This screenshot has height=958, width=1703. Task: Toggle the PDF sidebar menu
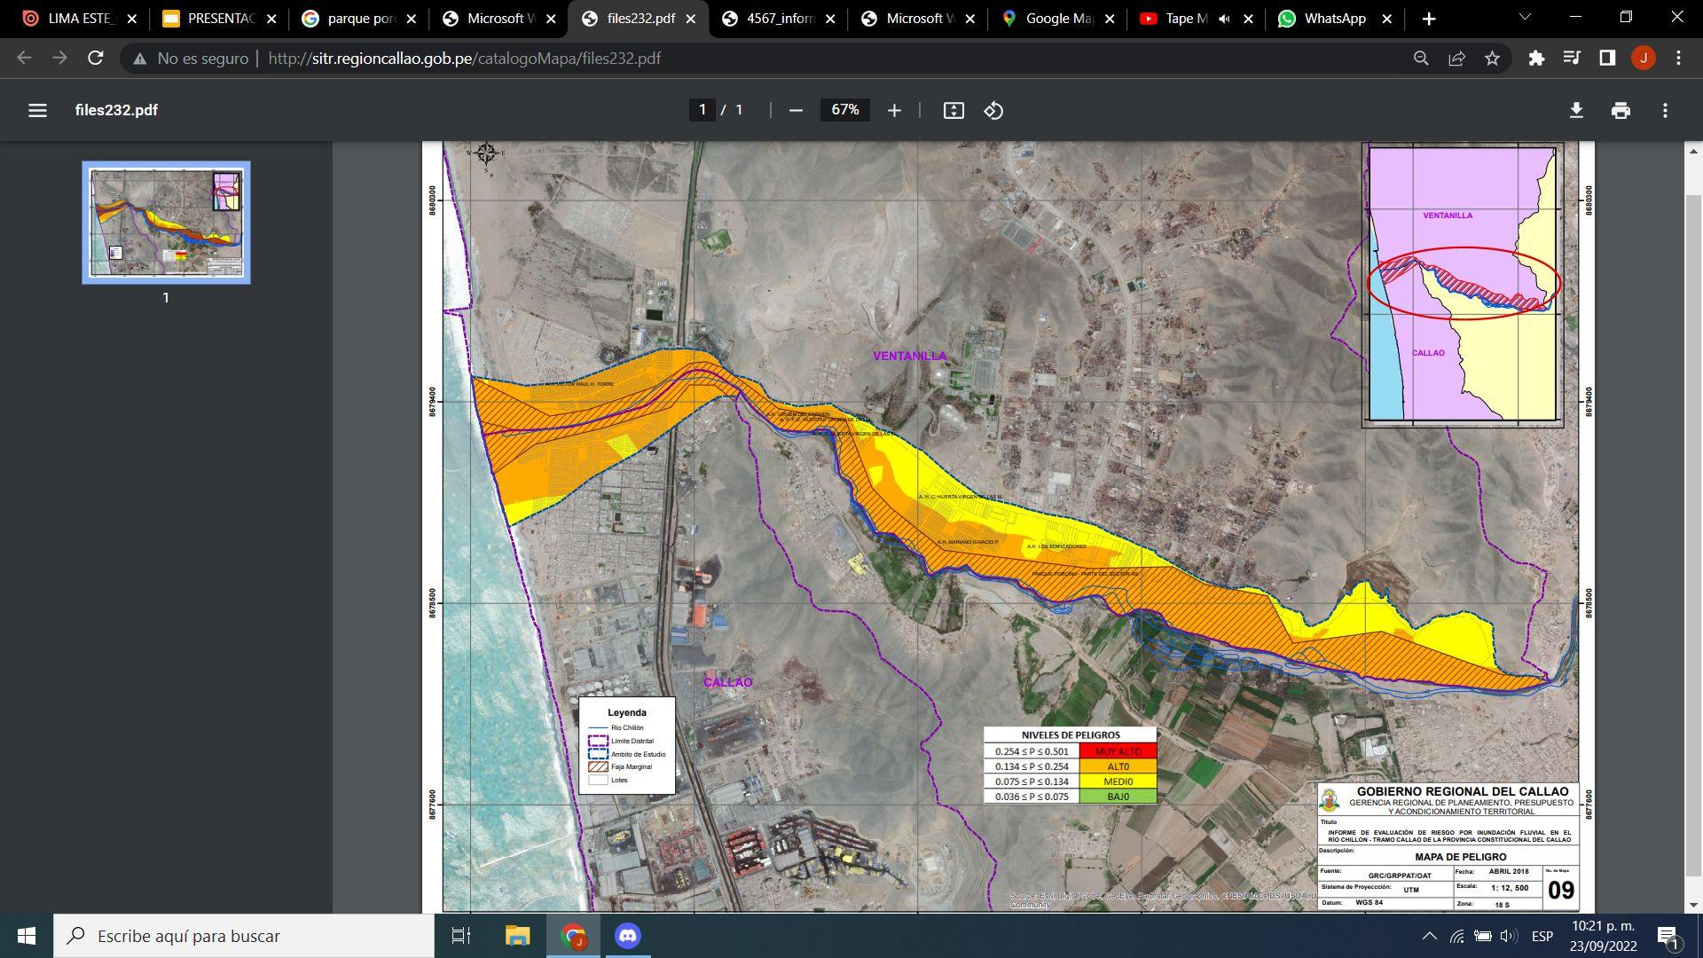[x=37, y=110]
